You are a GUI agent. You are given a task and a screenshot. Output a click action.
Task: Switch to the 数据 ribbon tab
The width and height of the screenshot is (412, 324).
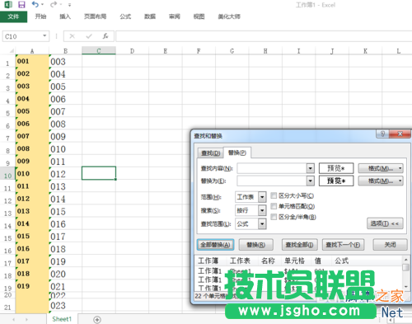(x=150, y=16)
